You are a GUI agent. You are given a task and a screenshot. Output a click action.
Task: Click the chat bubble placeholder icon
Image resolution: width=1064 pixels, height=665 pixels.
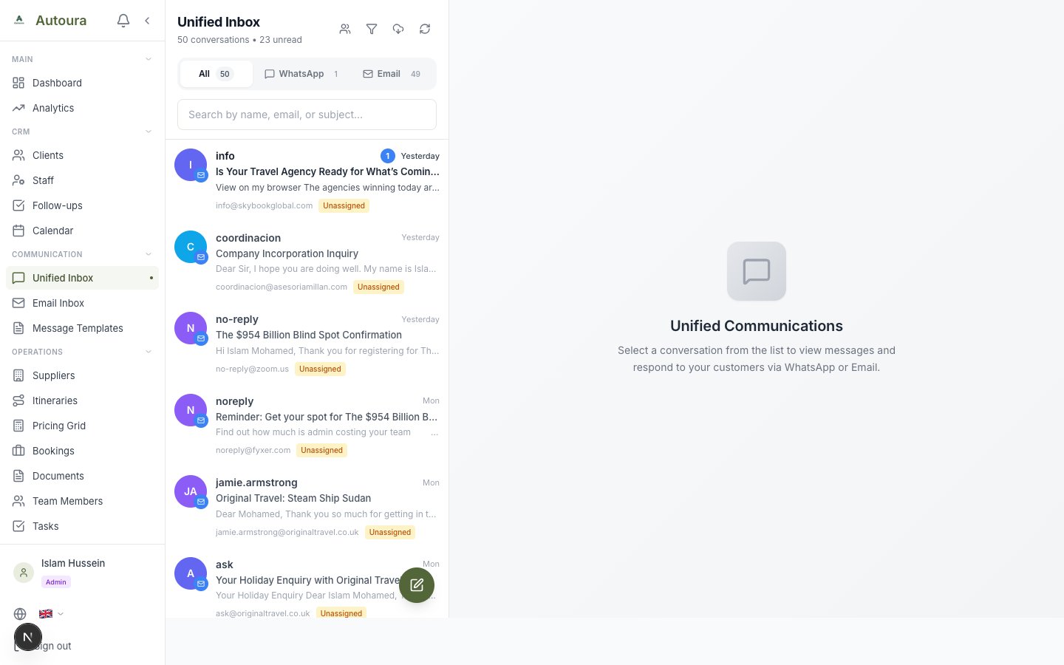[x=757, y=271]
